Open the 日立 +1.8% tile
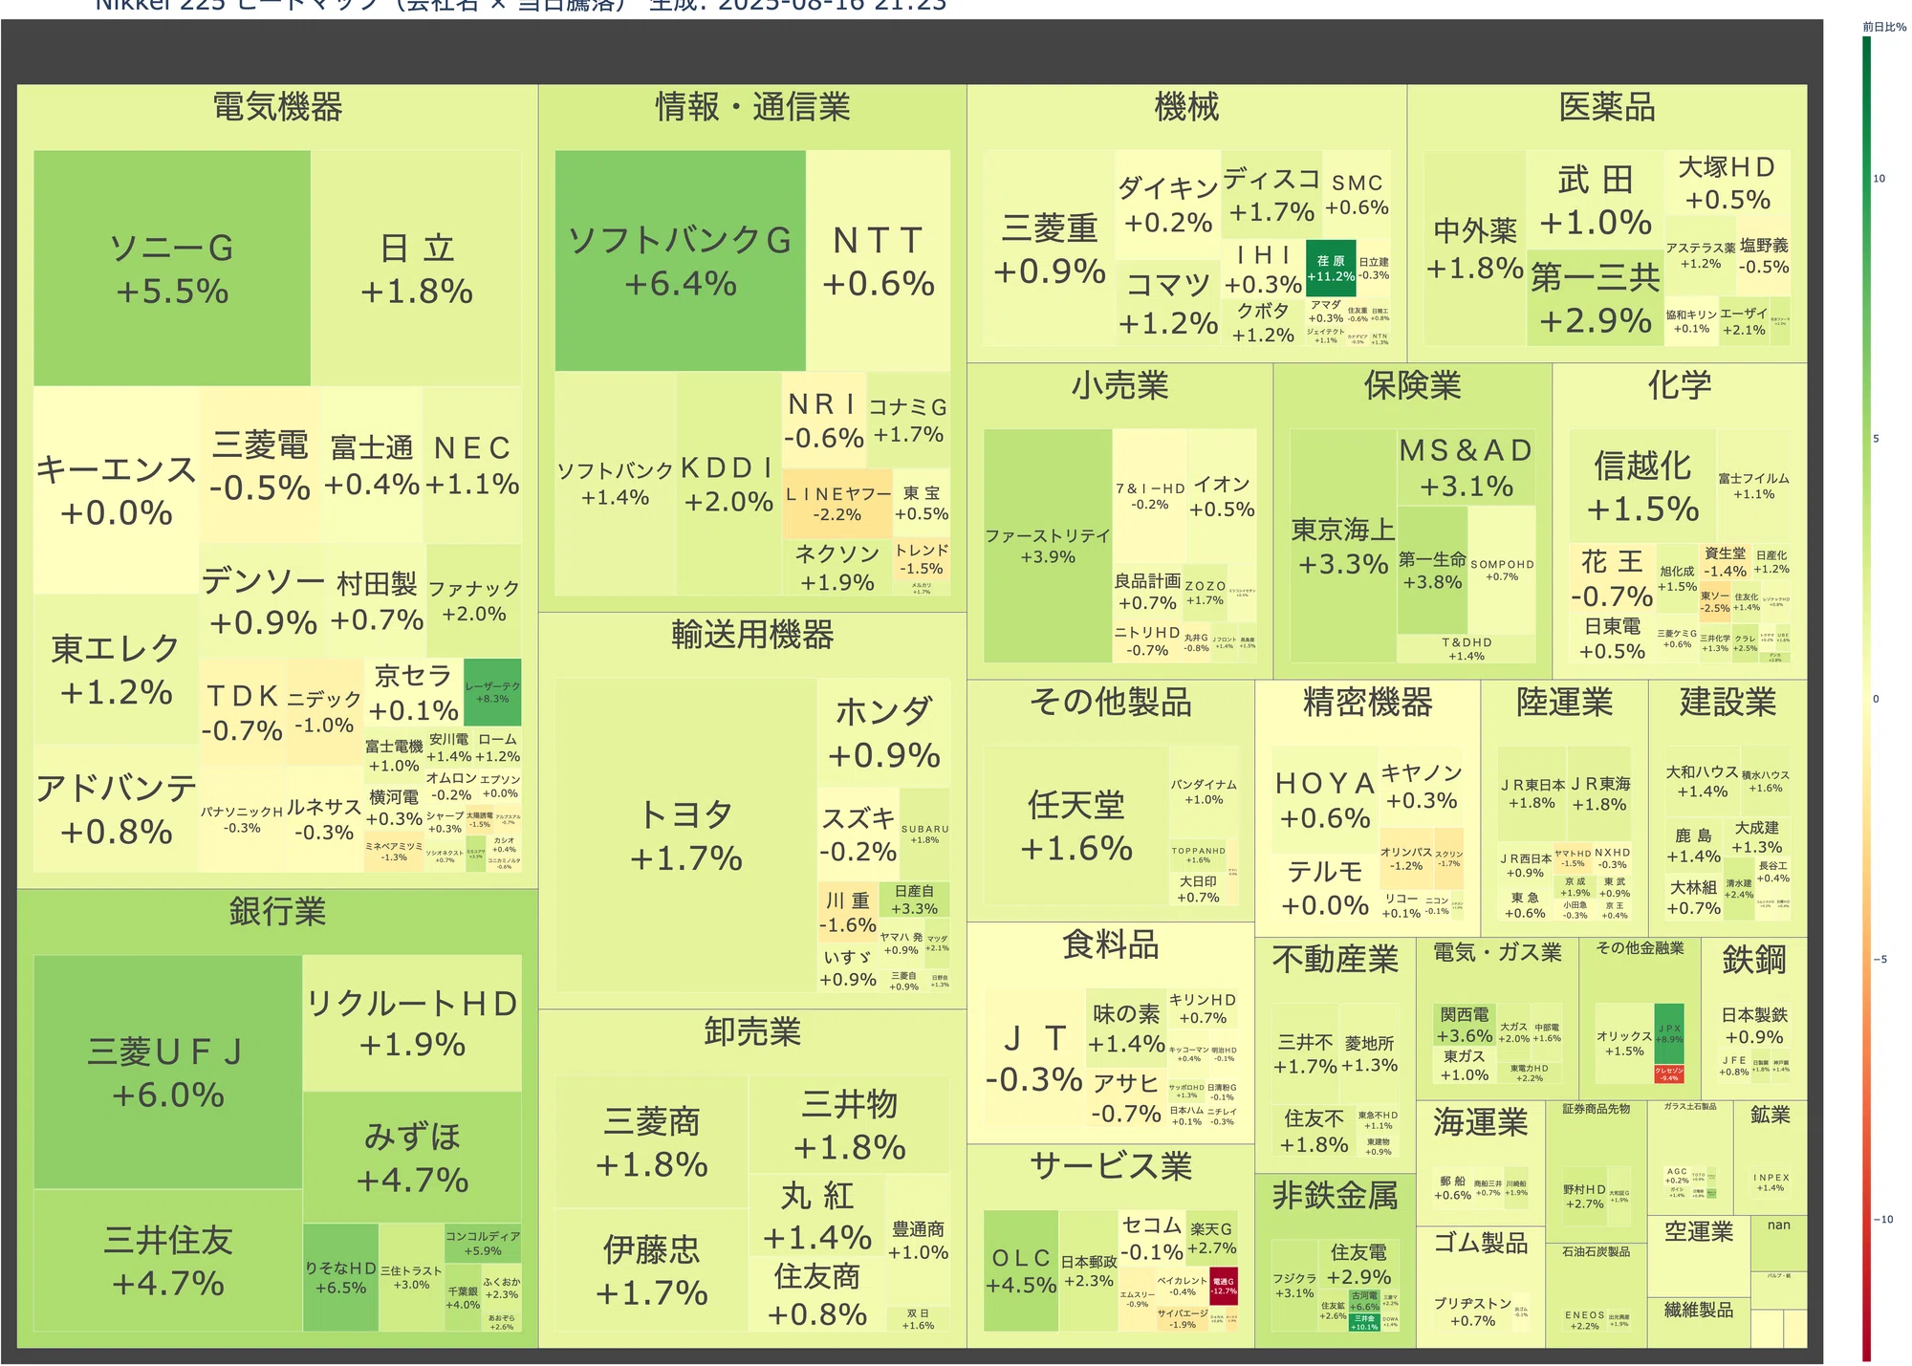 (416, 268)
